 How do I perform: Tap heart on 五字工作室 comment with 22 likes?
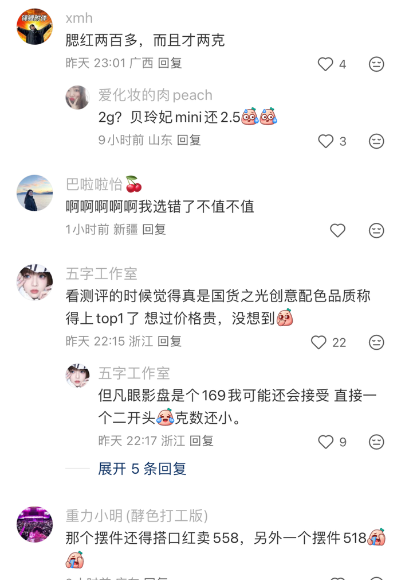tap(319, 342)
